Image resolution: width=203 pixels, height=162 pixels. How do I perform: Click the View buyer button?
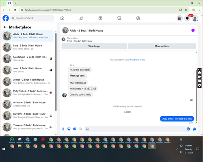coord(94,46)
